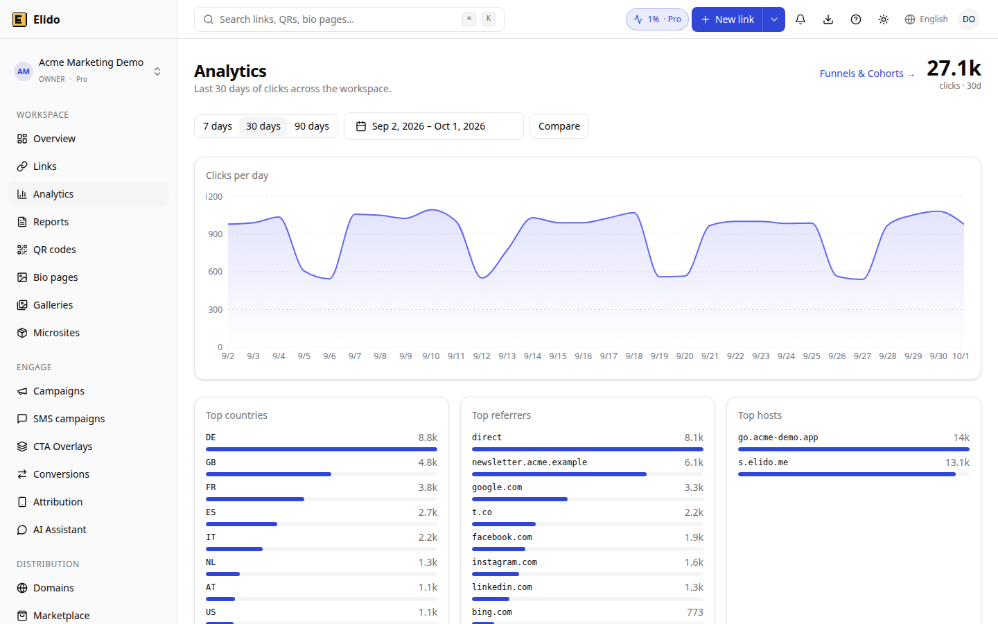Click the Domains globe icon
Viewport: 998px width, 624px height.
point(22,588)
